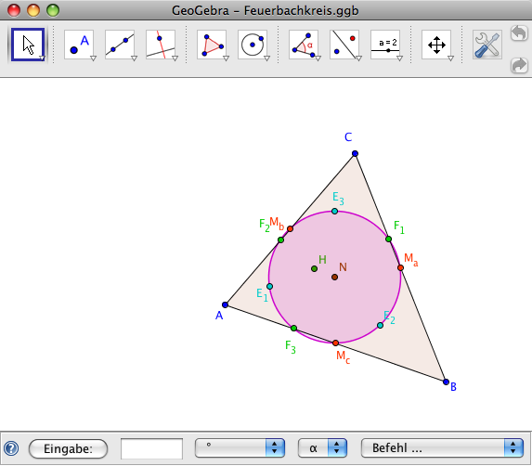Screen dimensions: 532x466
Task: Click the Eingabe button
Action: [68, 448]
